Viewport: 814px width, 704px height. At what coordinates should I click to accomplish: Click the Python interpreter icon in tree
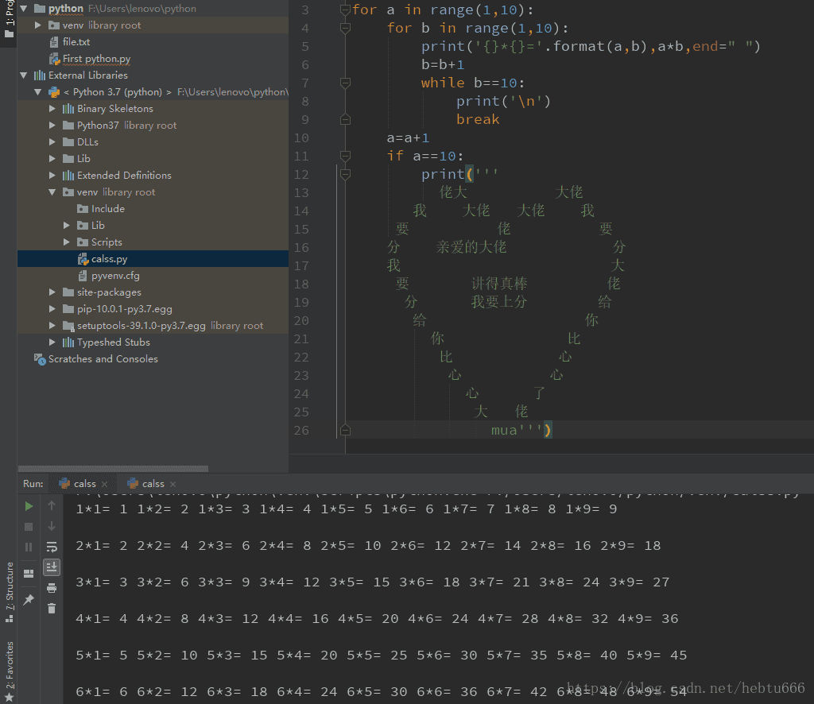click(54, 92)
